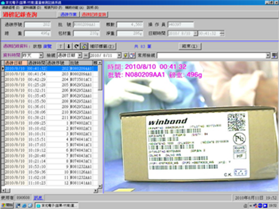Click the reprint label button
This screenshot has height=209, width=279.
[102, 46]
